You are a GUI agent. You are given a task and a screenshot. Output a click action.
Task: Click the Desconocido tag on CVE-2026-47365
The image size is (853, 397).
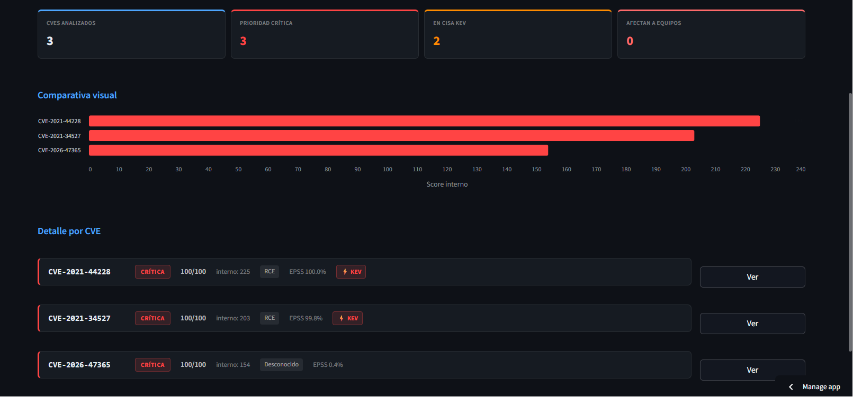pyautogui.click(x=281, y=365)
